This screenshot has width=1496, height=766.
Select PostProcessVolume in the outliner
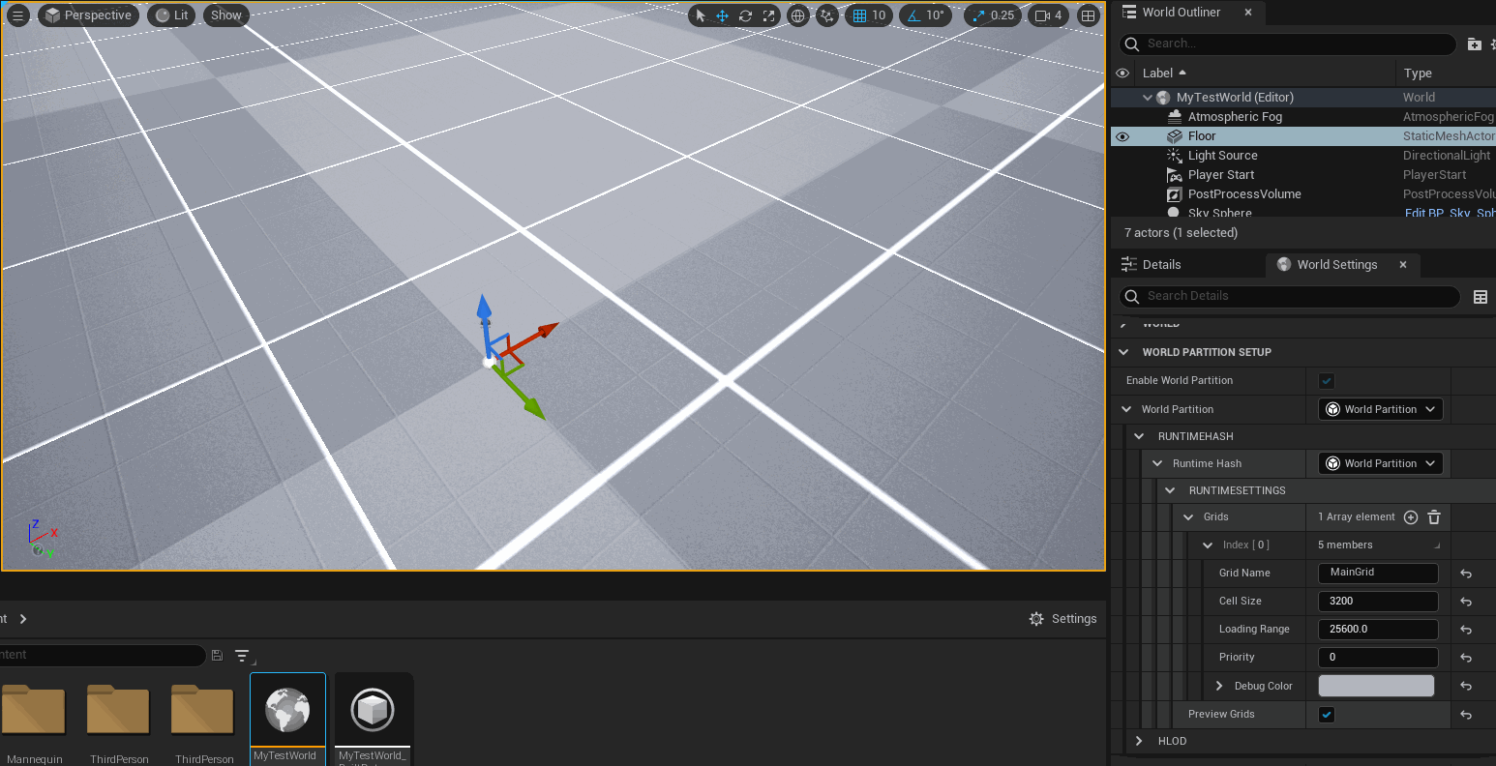[1244, 194]
